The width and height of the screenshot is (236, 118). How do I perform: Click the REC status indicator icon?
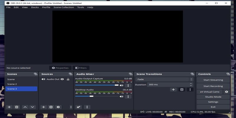click(166, 112)
